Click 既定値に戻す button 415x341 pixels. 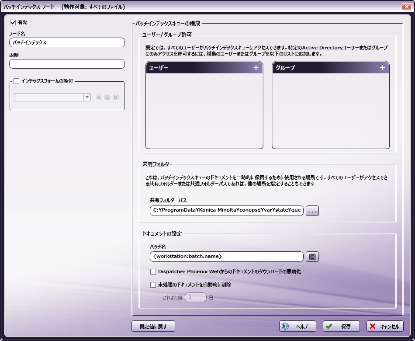[153, 326]
